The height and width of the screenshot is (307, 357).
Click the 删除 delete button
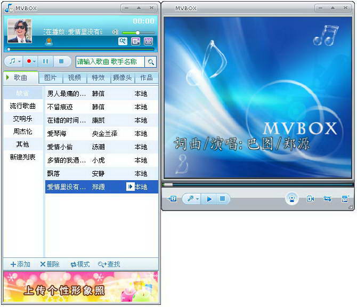click(x=50, y=264)
